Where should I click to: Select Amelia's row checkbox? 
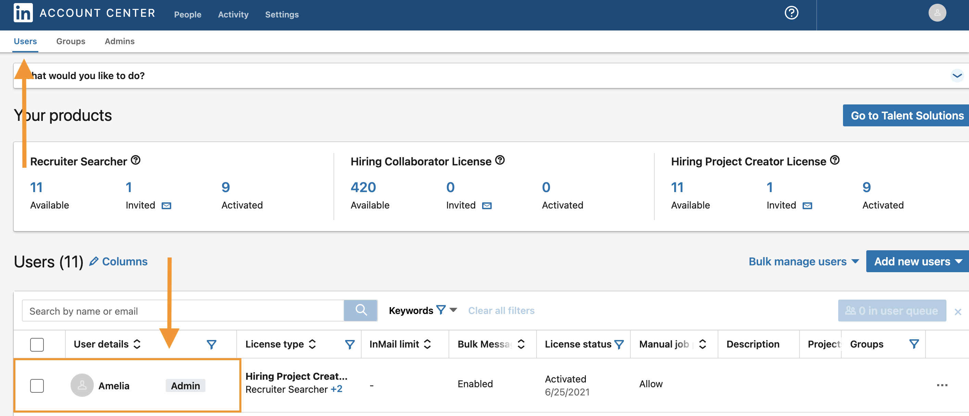[37, 386]
